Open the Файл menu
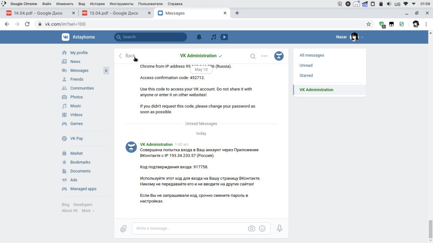 [47, 4]
